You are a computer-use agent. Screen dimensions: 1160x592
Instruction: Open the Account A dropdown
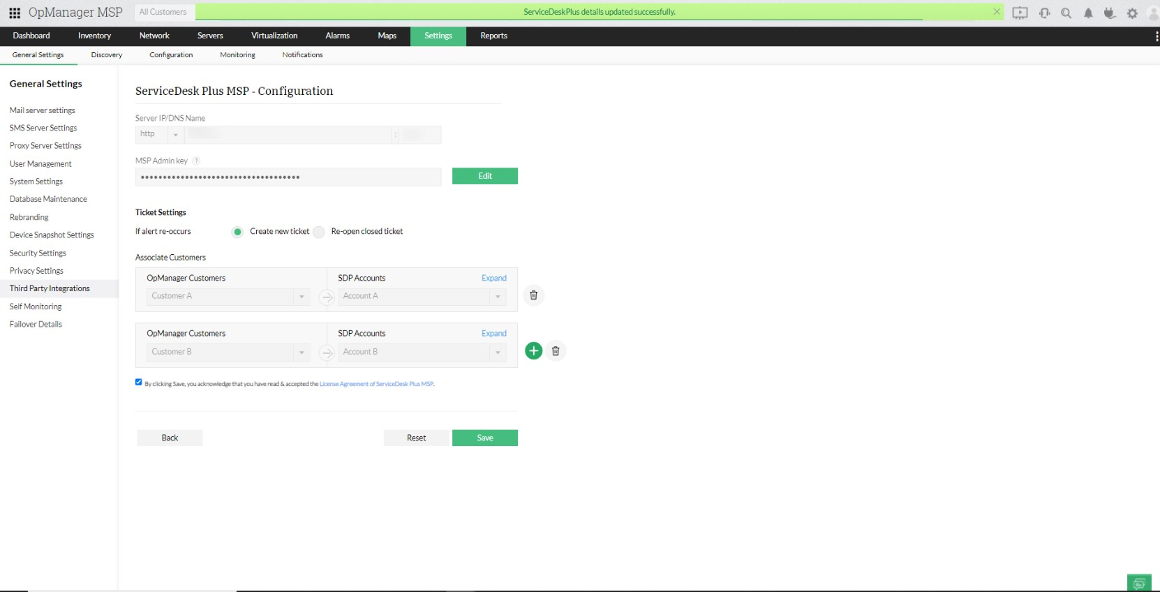click(x=422, y=296)
